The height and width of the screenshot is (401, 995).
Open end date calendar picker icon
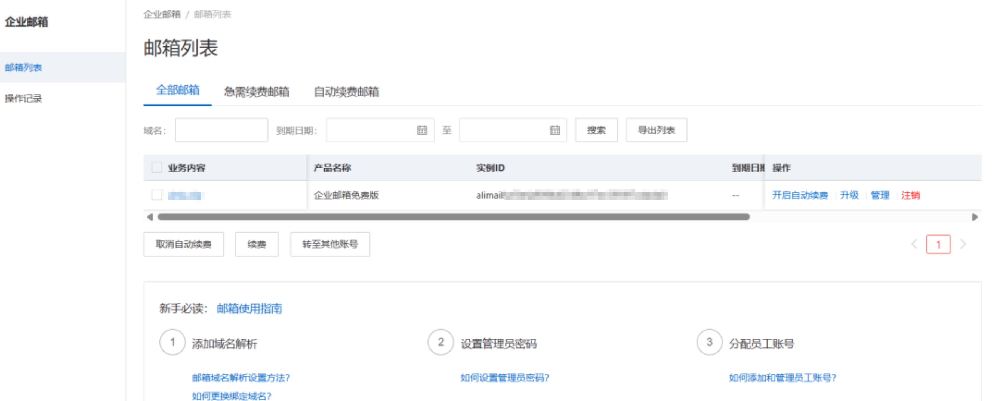555,130
